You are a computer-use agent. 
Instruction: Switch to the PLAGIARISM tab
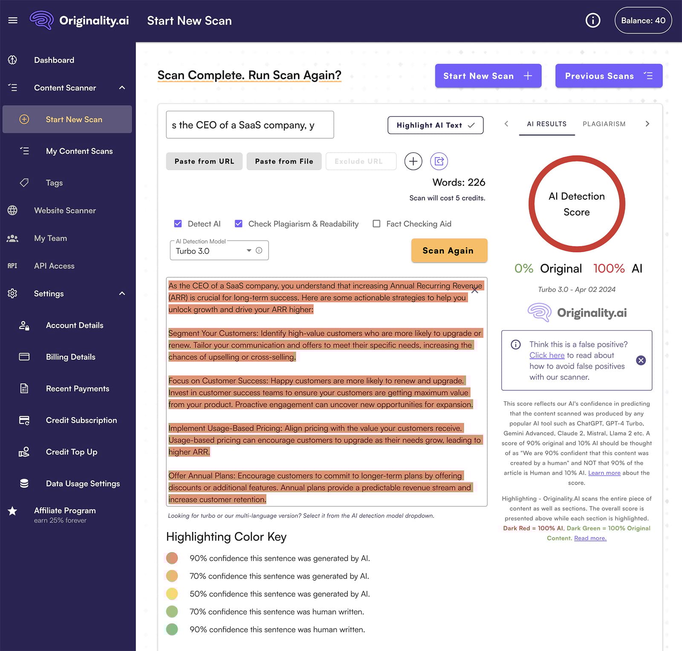coord(604,124)
